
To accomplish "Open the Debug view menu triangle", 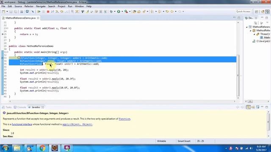I will tap(267, 22).
